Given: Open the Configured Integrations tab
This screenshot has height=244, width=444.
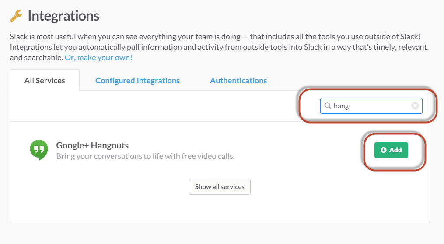Looking at the screenshot, I should click(x=137, y=81).
